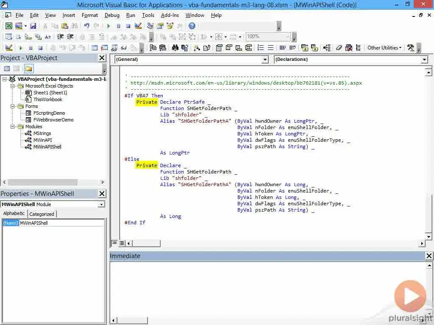The image size is (434, 325).
Task: Open the Project Explorer icon
Action: pos(150,26)
